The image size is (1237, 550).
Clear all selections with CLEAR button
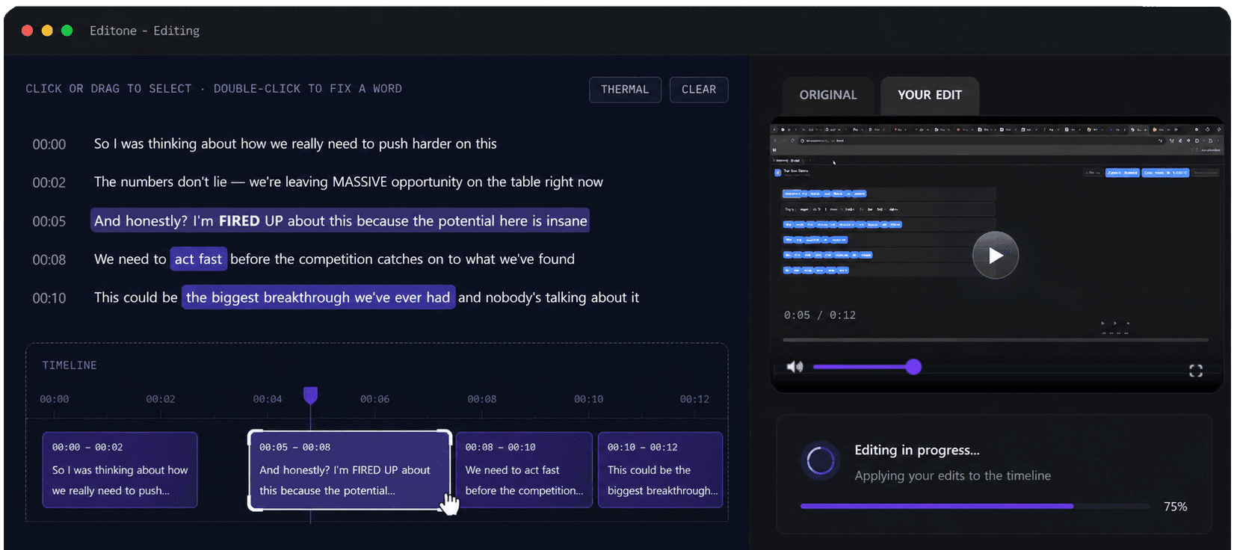click(x=699, y=90)
